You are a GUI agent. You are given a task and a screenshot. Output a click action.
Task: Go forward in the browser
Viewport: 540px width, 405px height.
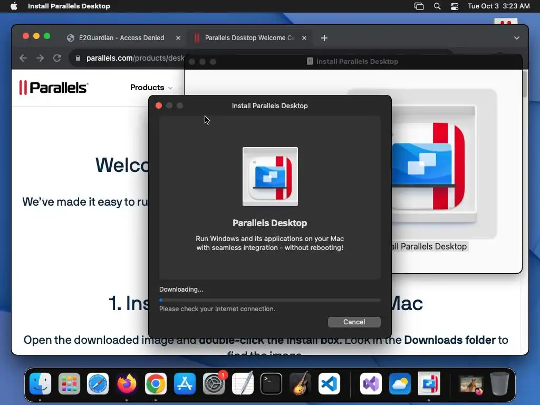[40, 58]
